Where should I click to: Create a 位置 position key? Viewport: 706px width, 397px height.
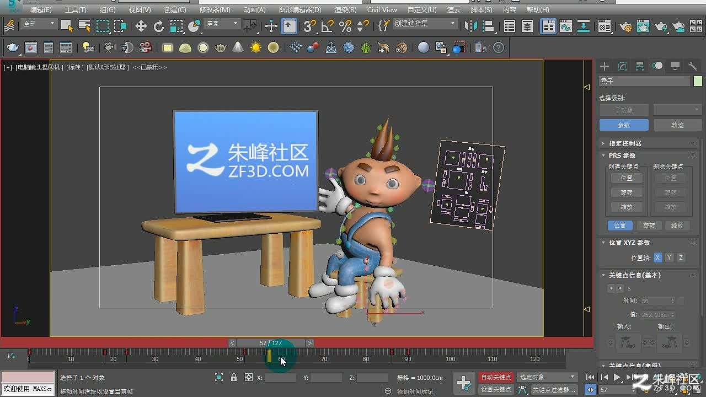pos(627,178)
